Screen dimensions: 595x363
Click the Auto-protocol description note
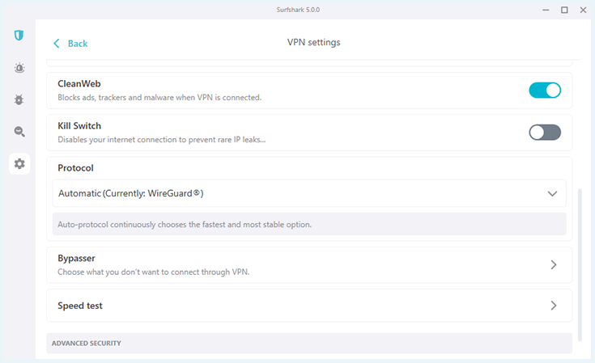coord(309,224)
